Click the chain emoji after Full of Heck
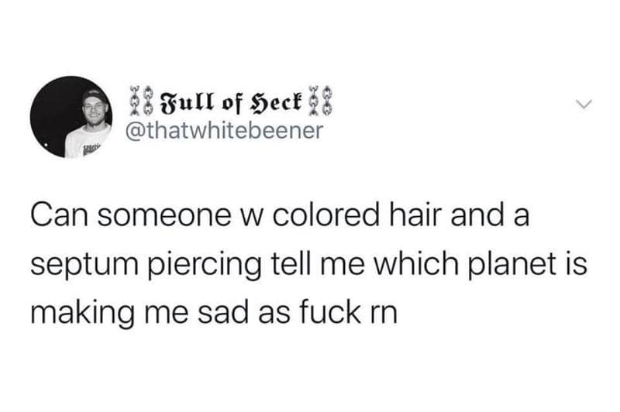 click(319, 101)
